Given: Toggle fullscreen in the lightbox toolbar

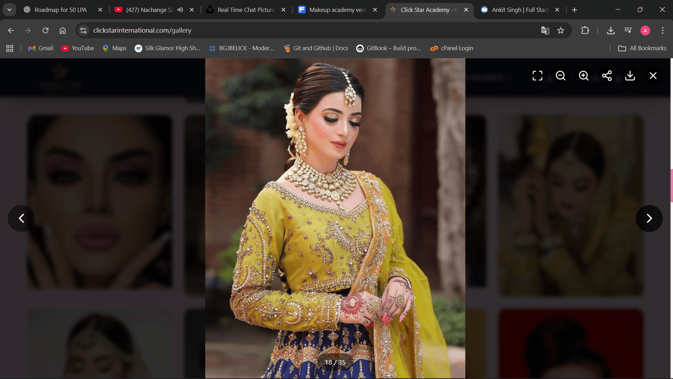Looking at the screenshot, I should (537, 76).
